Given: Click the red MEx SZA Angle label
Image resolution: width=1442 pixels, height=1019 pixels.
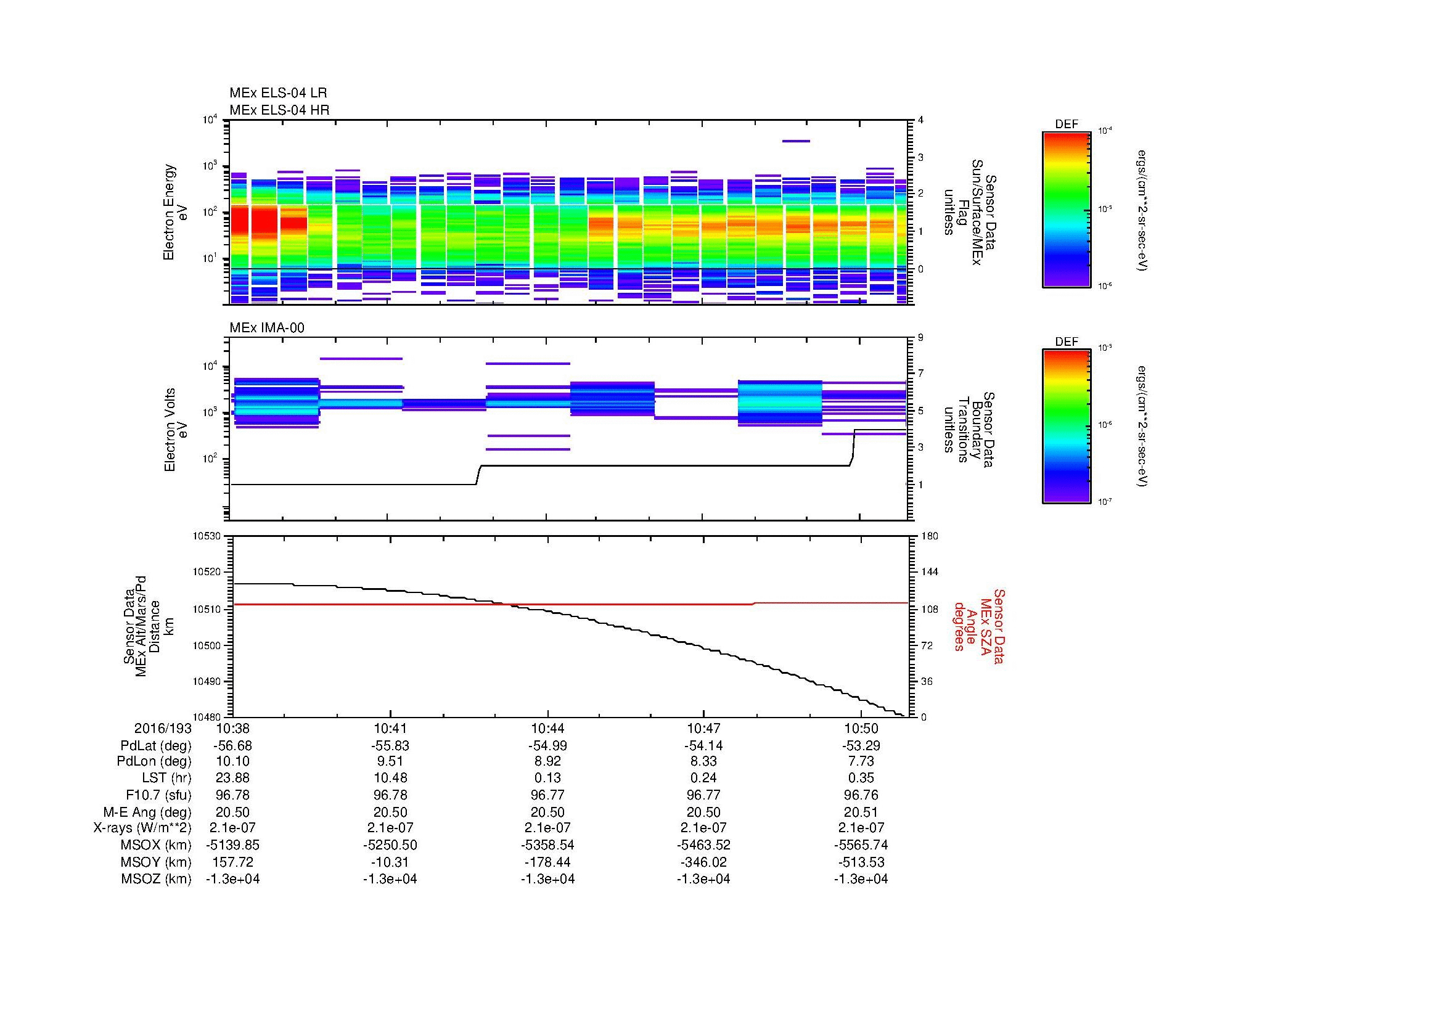Looking at the screenshot, I should click(x=978, y=626).
